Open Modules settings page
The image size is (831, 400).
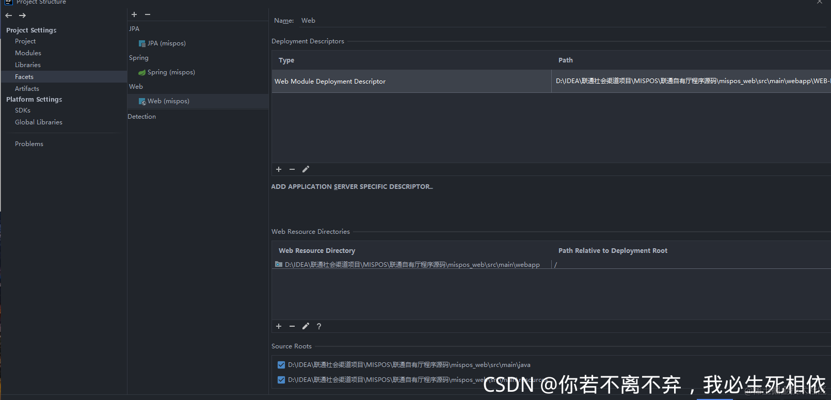point(28,53)
